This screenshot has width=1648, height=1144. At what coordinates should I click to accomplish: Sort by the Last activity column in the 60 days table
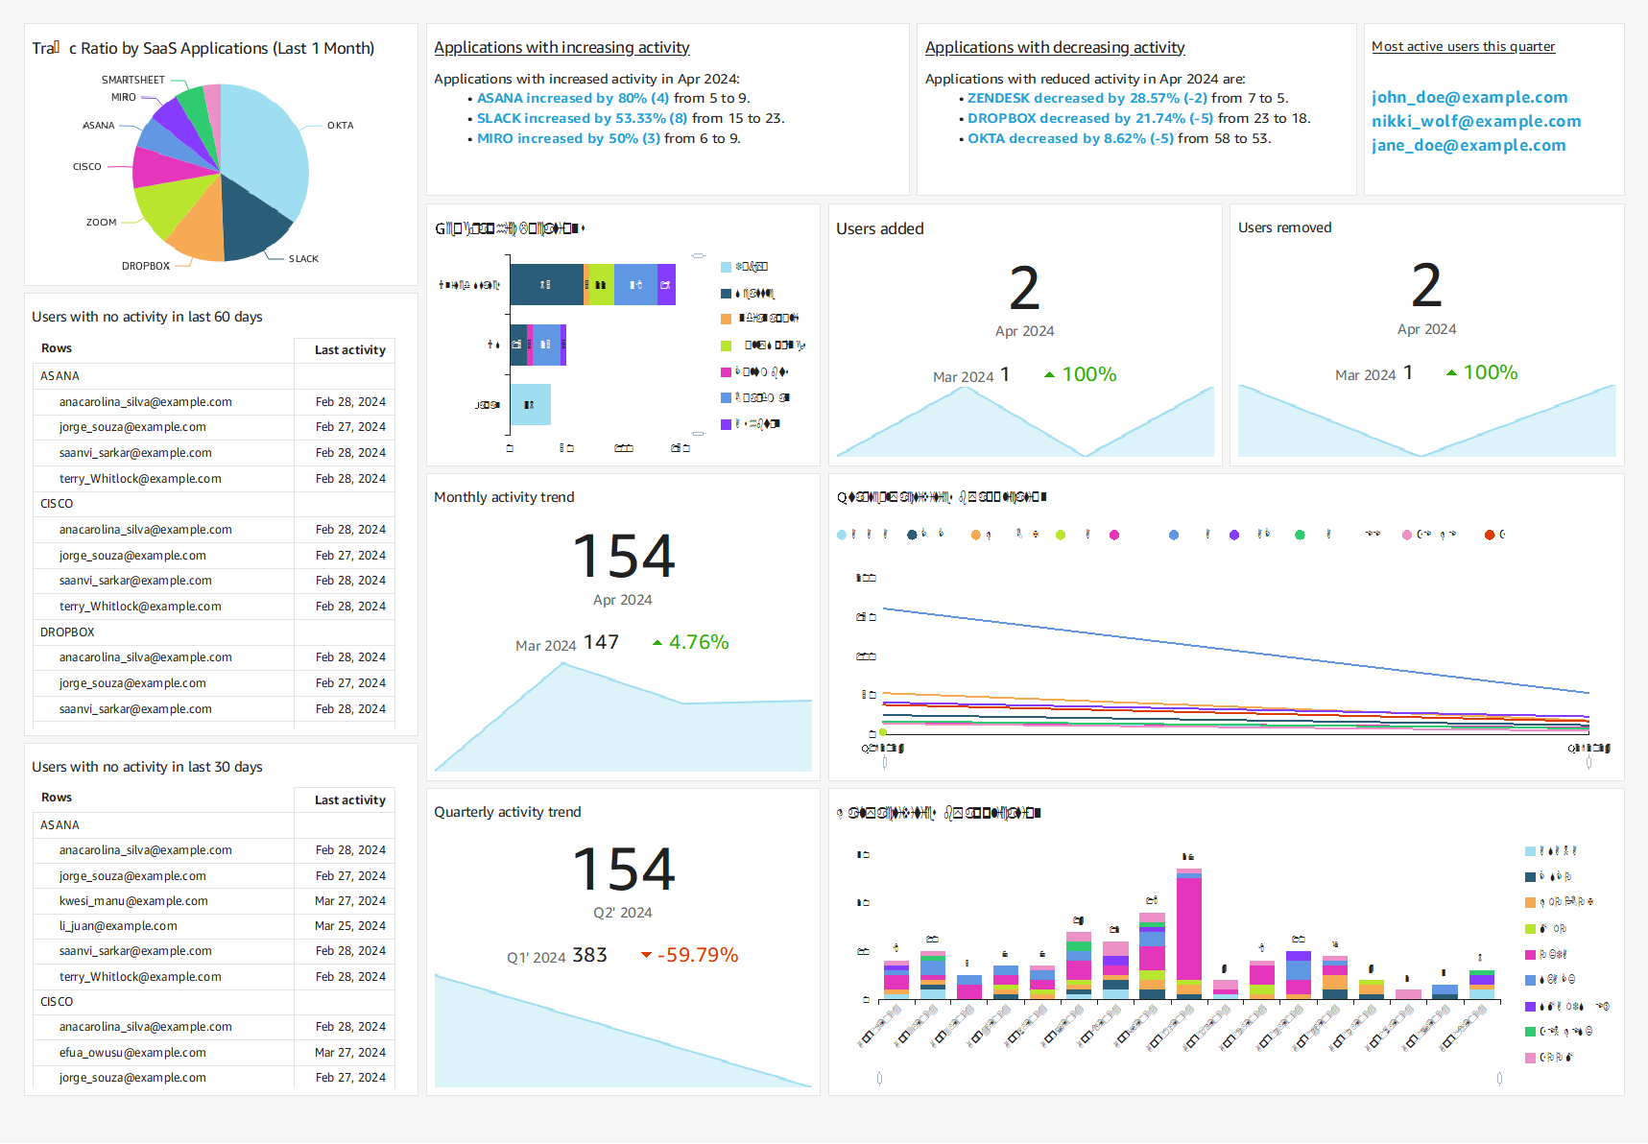tap(349, 350)
